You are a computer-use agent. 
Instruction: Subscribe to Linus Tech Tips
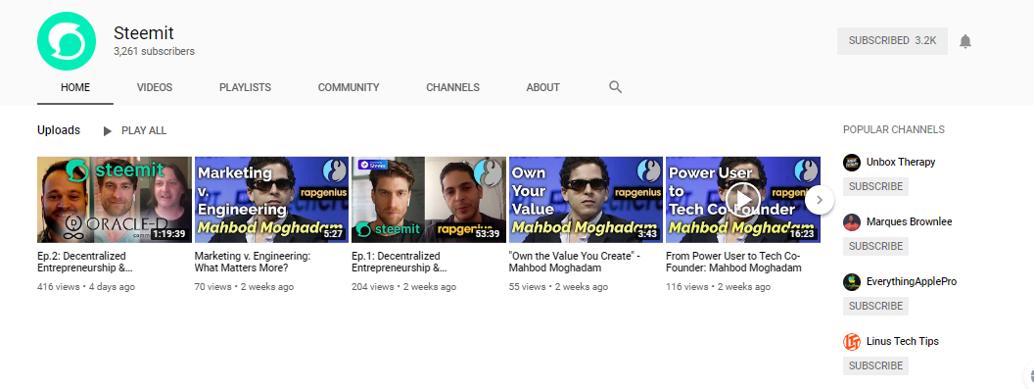875,365
